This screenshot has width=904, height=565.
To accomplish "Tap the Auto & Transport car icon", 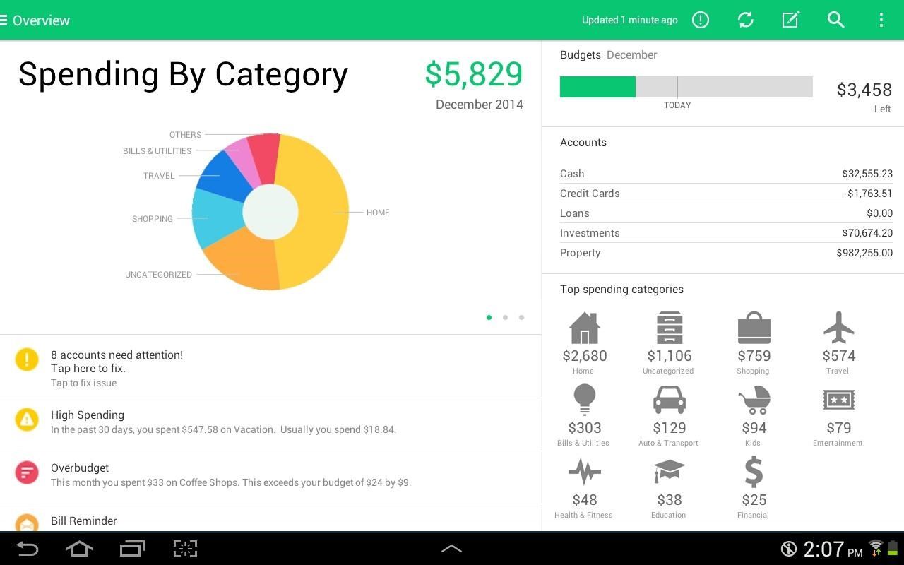I will [668, 399].
